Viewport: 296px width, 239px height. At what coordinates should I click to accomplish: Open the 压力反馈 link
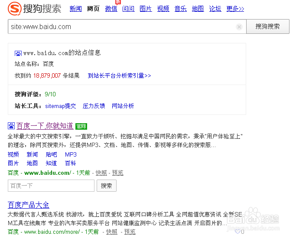[94, 106]
